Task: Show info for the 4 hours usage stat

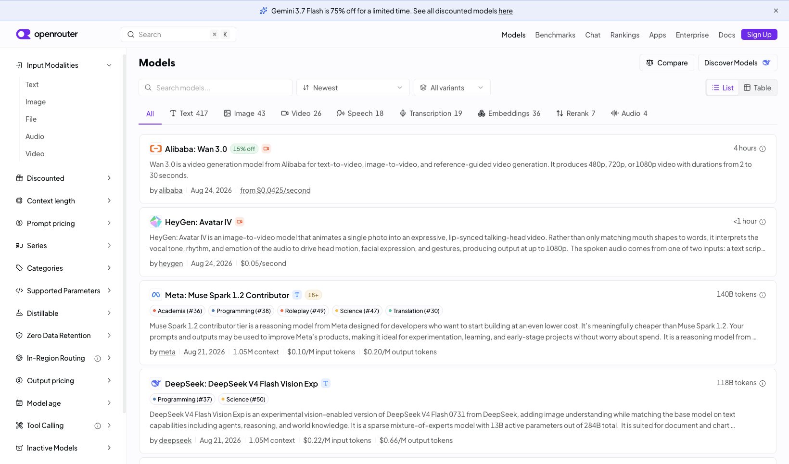Action: 763,149
